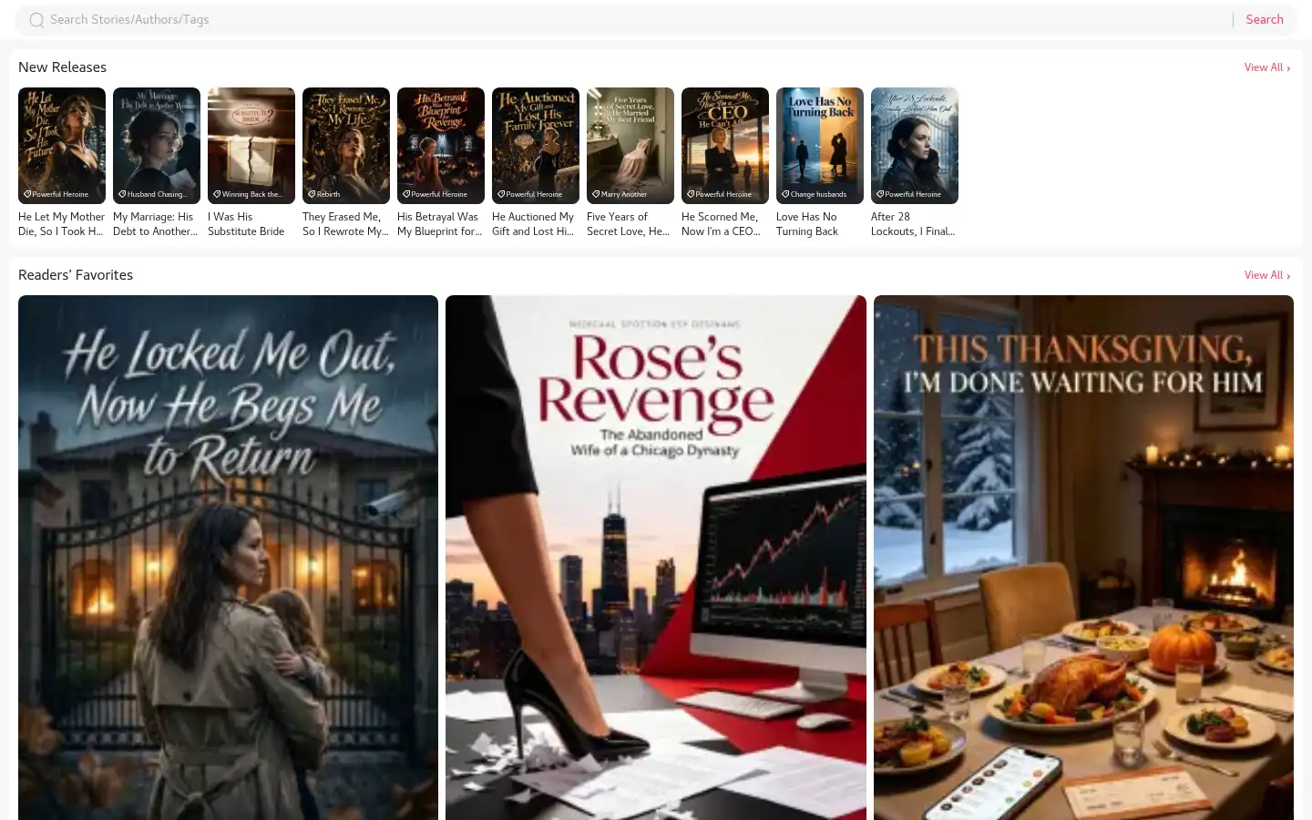Open 'He Scorned Me, Now I'm a CEO' cover

(725, 146)
